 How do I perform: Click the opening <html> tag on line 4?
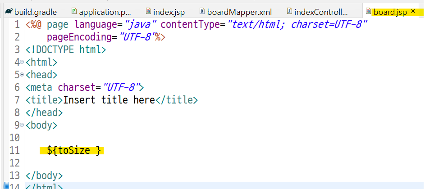[41, 63]
